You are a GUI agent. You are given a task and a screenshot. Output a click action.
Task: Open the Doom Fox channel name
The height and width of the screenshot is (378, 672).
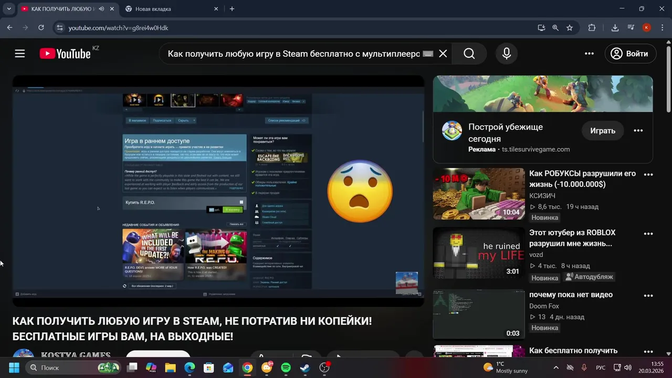pyautogui.click(x=544, y=306)
